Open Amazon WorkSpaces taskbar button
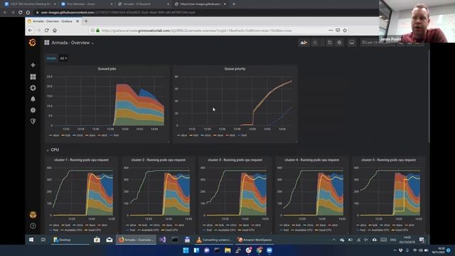The image size is (455, 256). point(255,240)
